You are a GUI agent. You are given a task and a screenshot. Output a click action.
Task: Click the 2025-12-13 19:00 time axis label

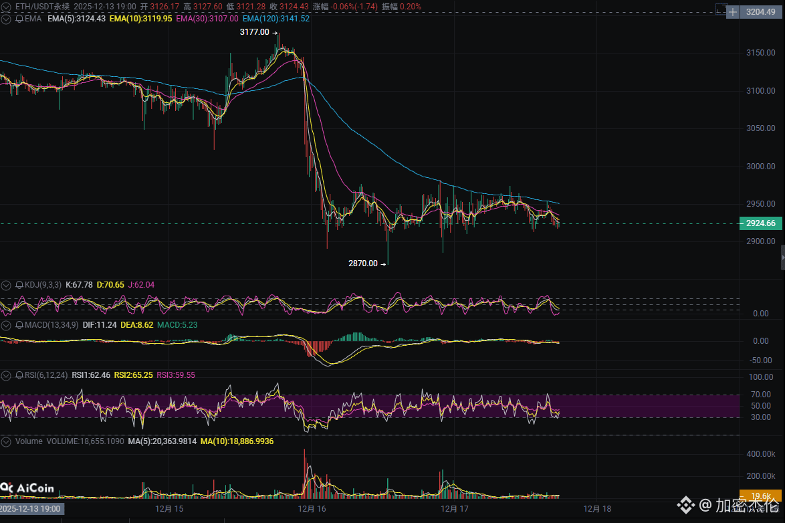(x=31, y=509)
